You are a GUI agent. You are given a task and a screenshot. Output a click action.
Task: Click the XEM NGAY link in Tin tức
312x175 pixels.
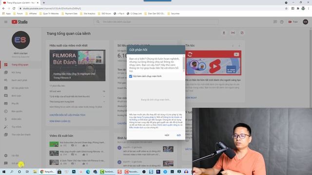191,98
